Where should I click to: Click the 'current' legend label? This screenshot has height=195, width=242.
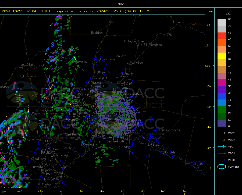point(234,167)
